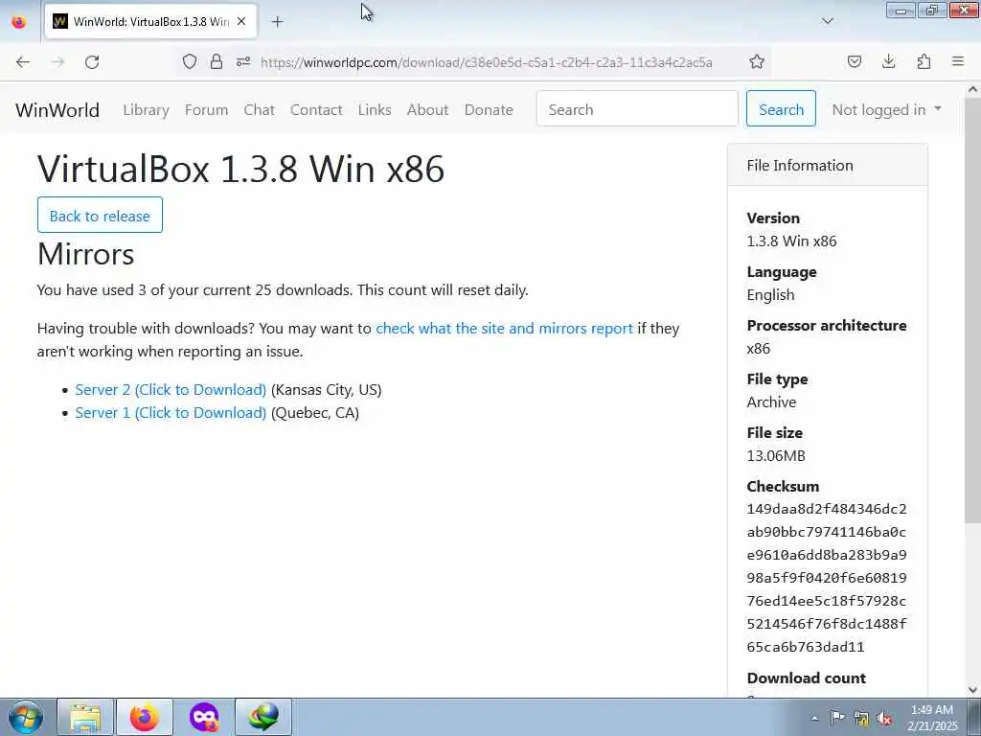Viewport: 981px width, 736px height.
Task: Click the browser Back arrow
Action: tap(23, 62)
